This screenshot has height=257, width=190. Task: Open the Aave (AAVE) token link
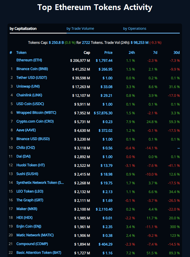coord(26,130)
